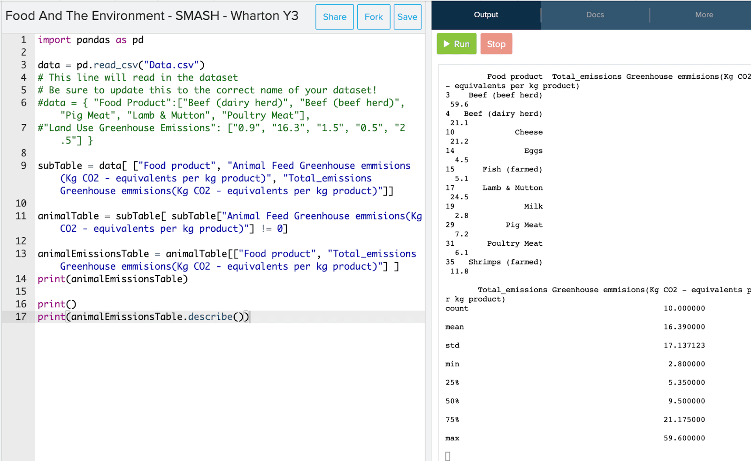Click the output console cursor at bottom

(x=448, y=456)
